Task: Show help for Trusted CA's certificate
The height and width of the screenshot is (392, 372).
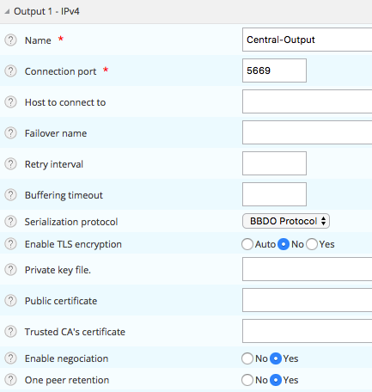Action: 10,332
